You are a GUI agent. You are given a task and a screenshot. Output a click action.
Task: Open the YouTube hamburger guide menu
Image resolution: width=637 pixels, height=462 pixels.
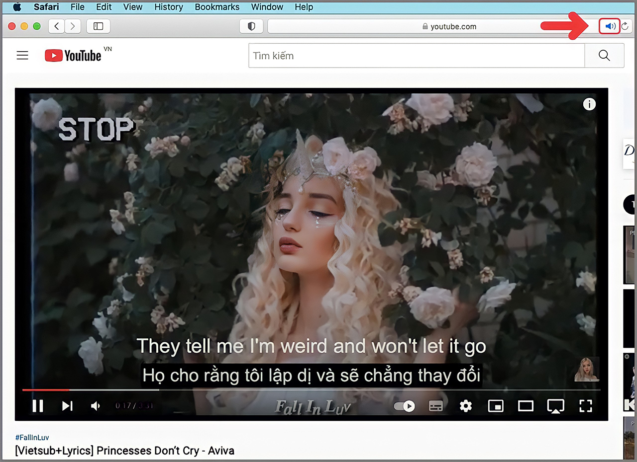click(22, 56)
